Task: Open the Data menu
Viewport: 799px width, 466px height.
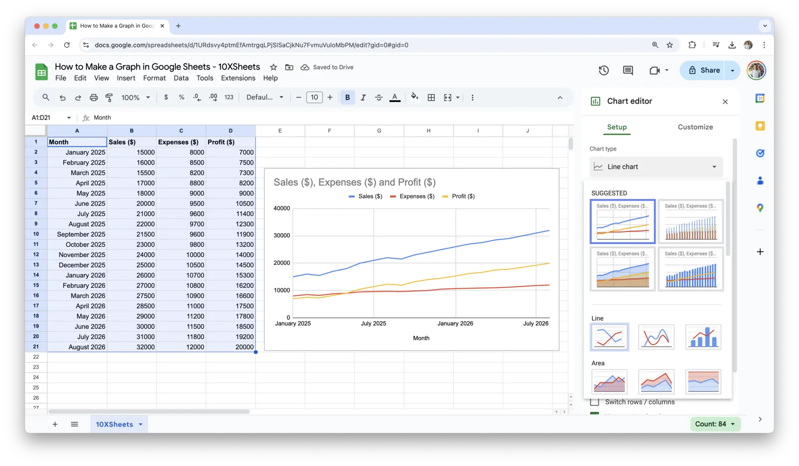Action: (x=181, y=78)
